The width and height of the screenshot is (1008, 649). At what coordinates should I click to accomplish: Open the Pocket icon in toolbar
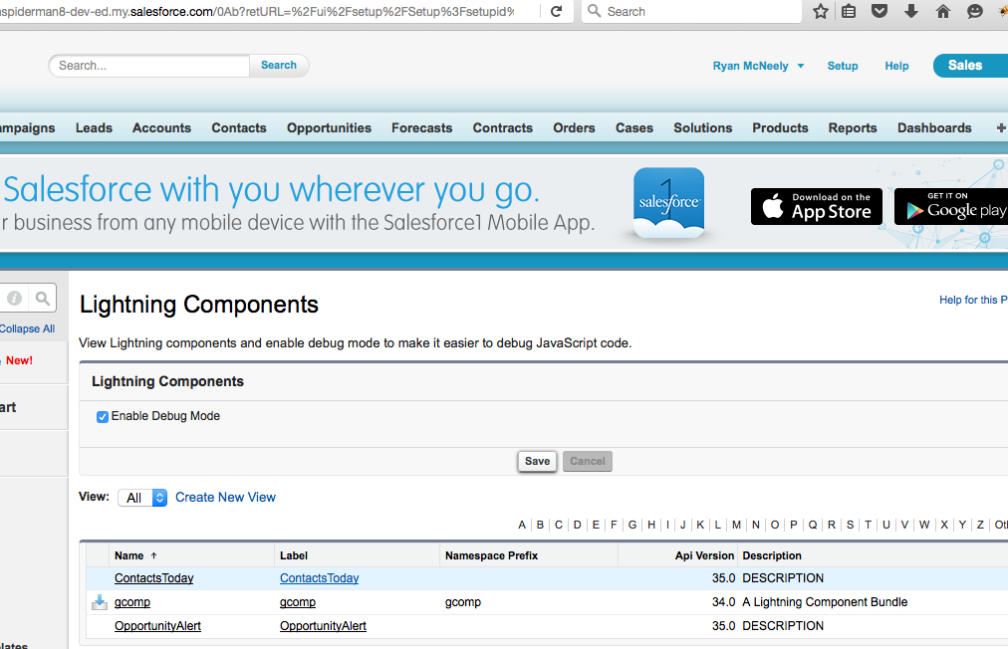(x=880, y=11)
